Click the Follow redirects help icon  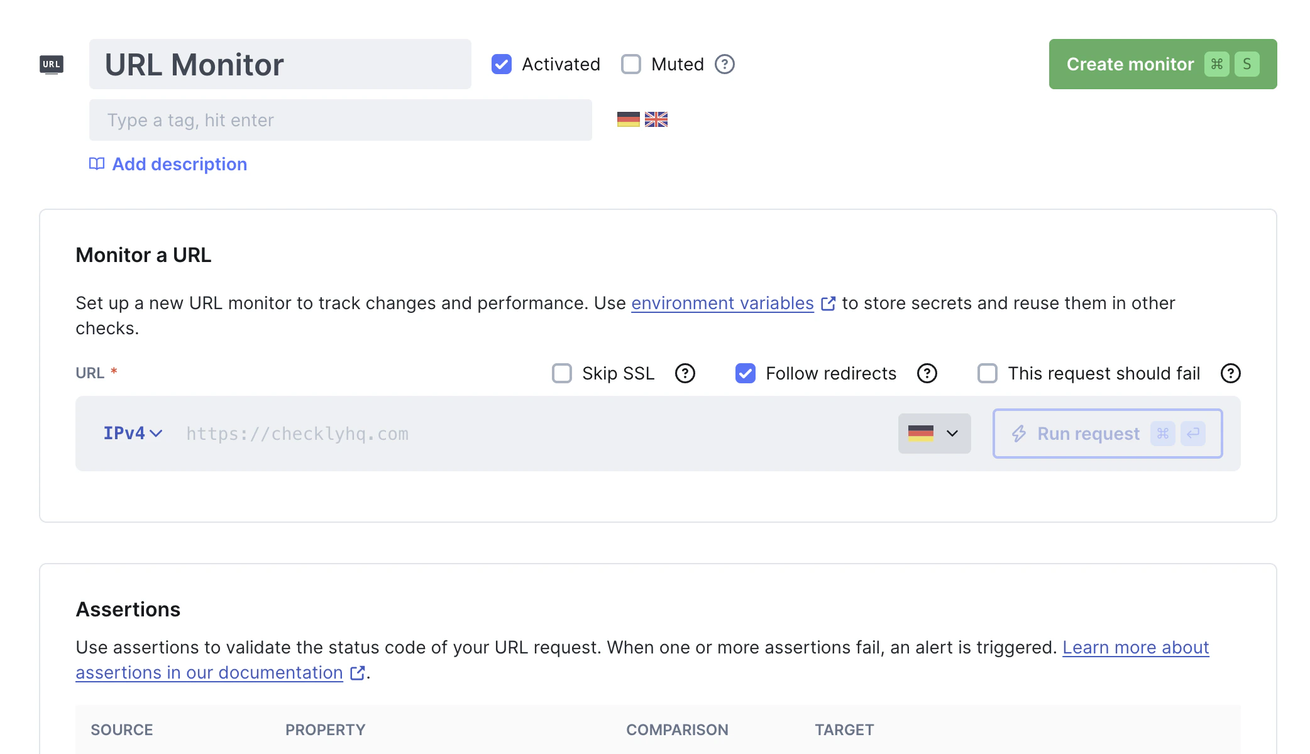pos(927,373)
